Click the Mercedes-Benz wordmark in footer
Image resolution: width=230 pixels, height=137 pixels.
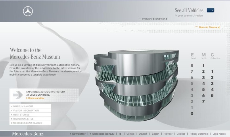[x=28, y=134]
